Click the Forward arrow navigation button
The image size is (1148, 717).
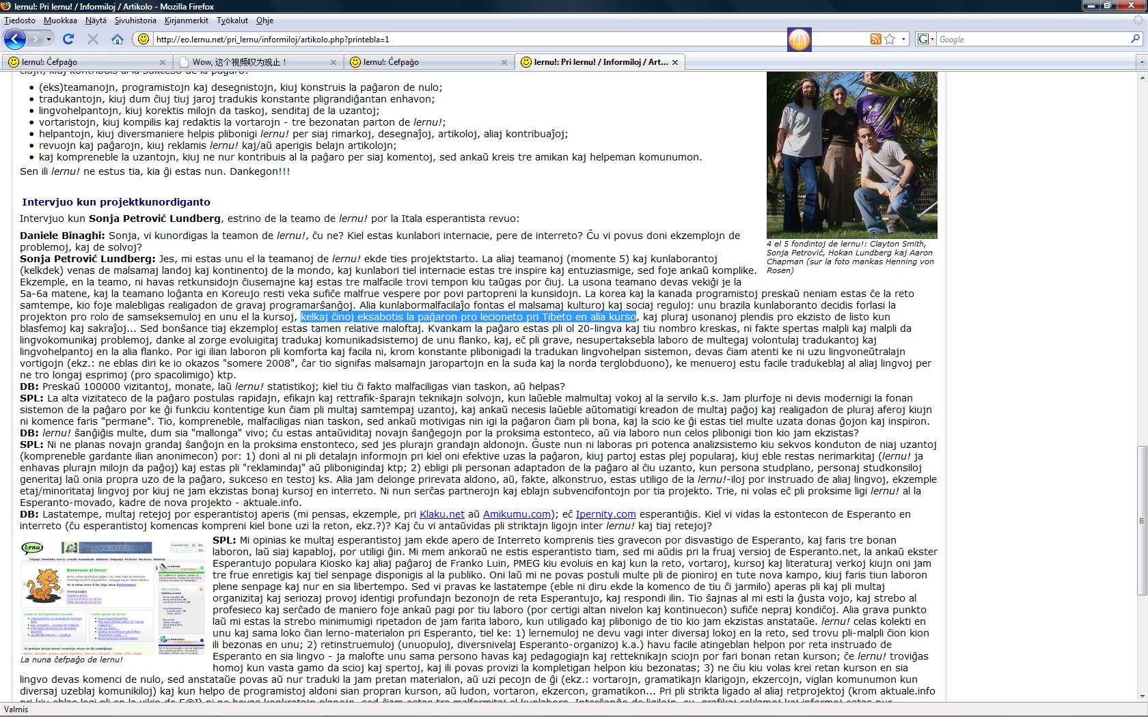coord(36,39)
